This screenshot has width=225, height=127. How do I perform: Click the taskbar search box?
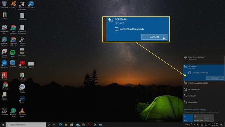[x=26, y=125]
